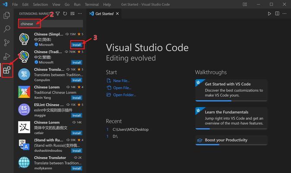The image size is (291, 173).
Task: Open the Extensions view icon
Action: click(x=6, y=70)
